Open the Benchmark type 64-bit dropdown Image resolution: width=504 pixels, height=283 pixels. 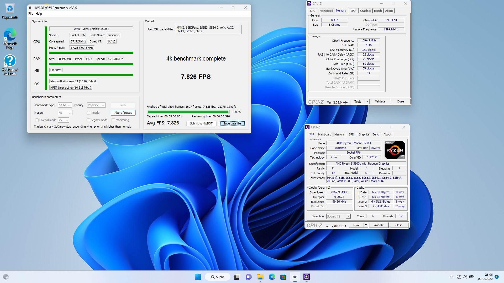(x=65, y=105)
